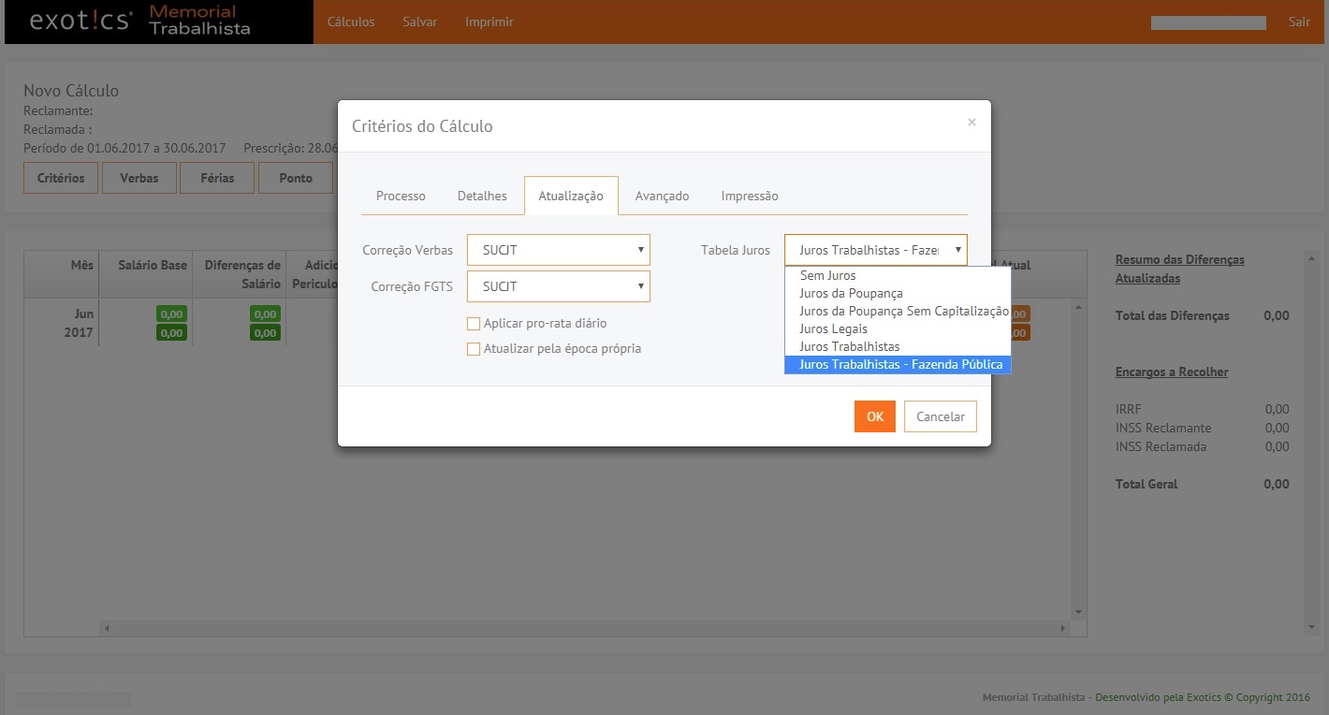Pick Juros Legais from the list

(x=833, y=329)
